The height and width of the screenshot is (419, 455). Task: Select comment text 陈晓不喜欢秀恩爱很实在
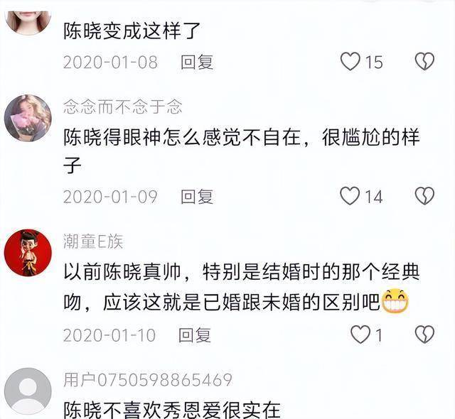click(x=172, y=410)
